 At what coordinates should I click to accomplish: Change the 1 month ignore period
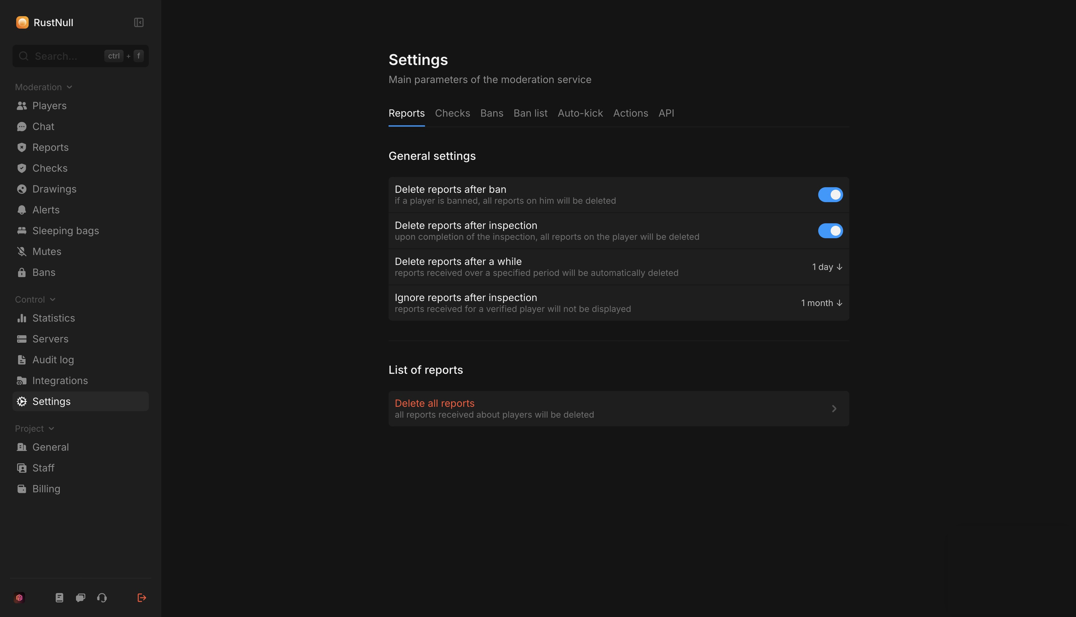click(821, 303)
